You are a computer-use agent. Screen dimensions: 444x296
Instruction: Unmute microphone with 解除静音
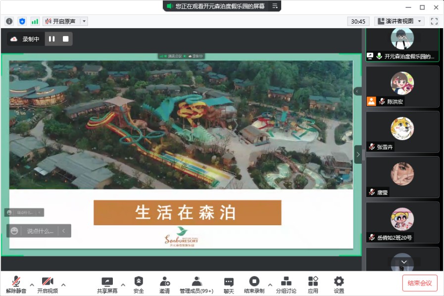[16, 285]
